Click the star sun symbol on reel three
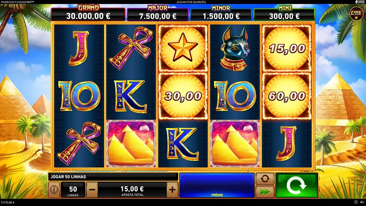Viewport: 366px width, 206px height. [183, 48]
